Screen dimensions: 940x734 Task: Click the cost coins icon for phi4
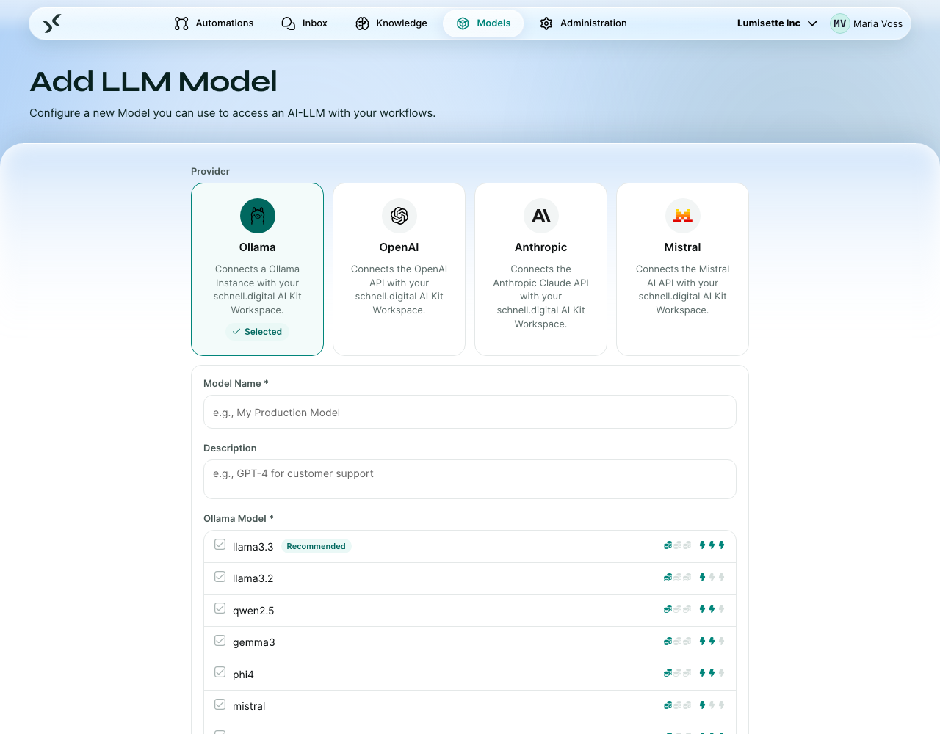(x=678, y=673)
